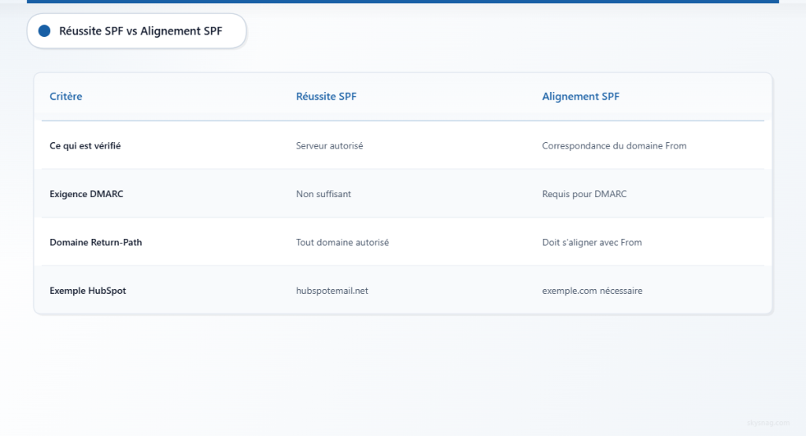
Task: Click the 'Critère' column header
Action: click(x=66, y=97)
